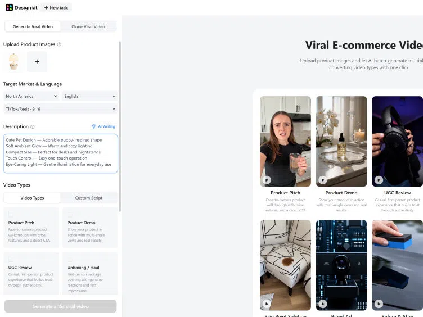Click the Description info icon
423x317 pixels.
tap(33, 126)
